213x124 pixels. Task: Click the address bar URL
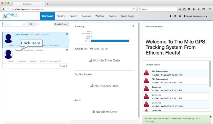pos(27,9)
